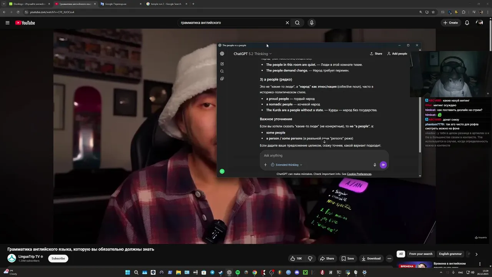Reload the page in Chrome

pyautogui.click(x=18, y=12)
